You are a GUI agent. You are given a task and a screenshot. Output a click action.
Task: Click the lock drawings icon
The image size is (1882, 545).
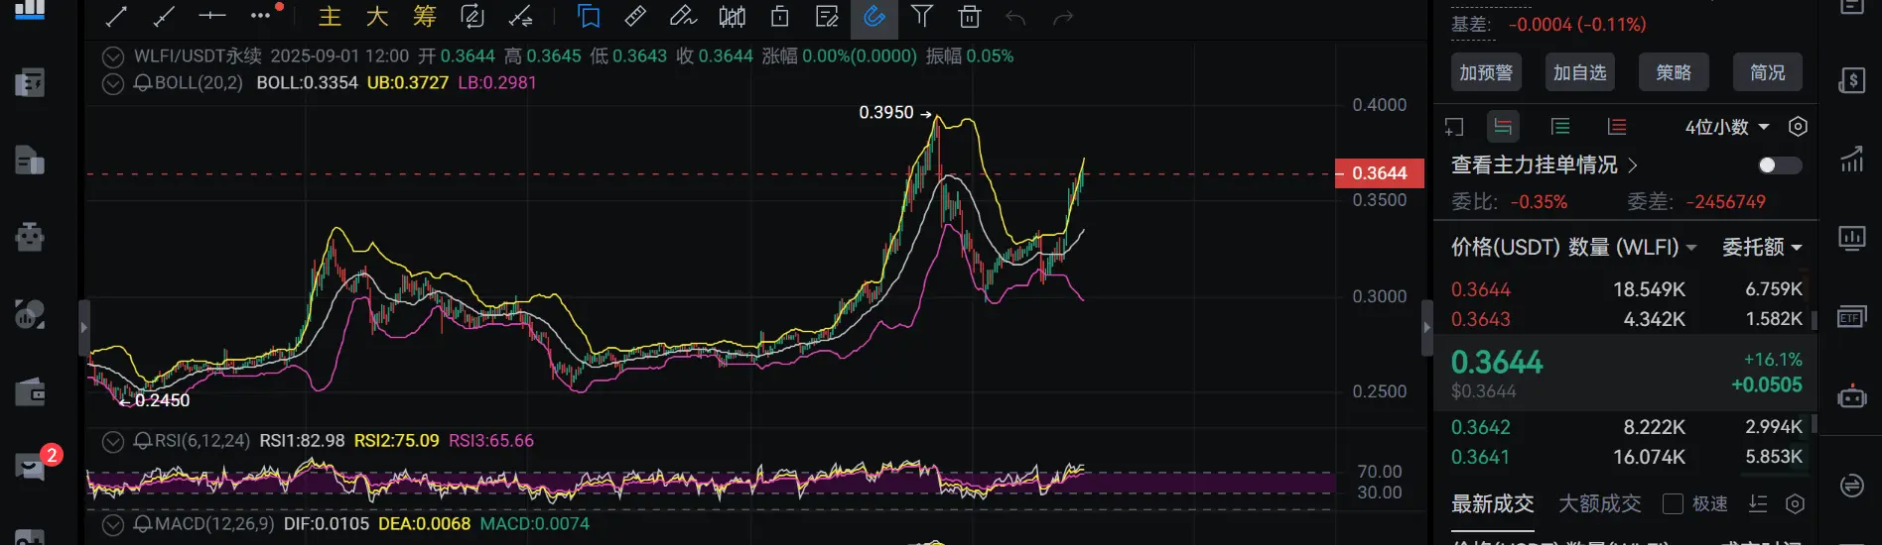point(780,16)
